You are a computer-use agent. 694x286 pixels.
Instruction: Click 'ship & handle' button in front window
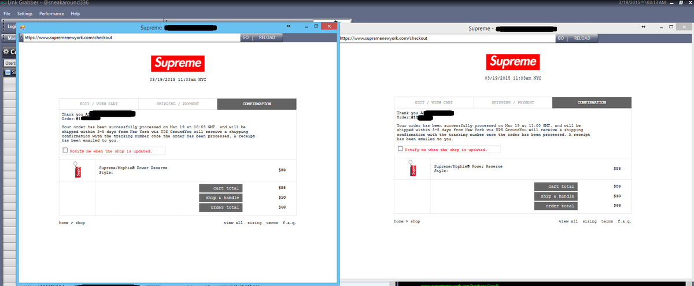pyautogui.click(x=220, y=198)
